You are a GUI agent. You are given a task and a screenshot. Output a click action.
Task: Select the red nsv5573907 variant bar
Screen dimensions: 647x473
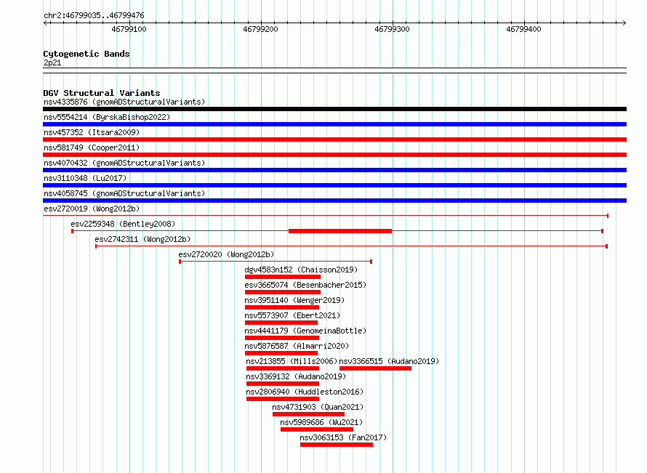[x=281, y=323]
